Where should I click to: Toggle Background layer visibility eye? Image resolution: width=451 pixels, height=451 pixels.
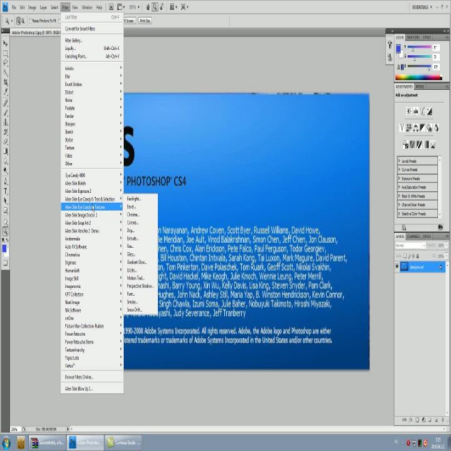397,267
